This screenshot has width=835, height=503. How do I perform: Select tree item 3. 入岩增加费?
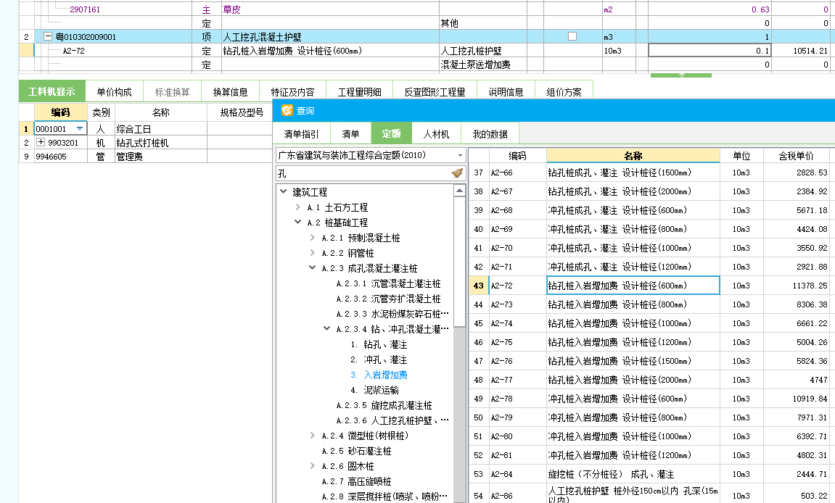click(x=379, y=375)
